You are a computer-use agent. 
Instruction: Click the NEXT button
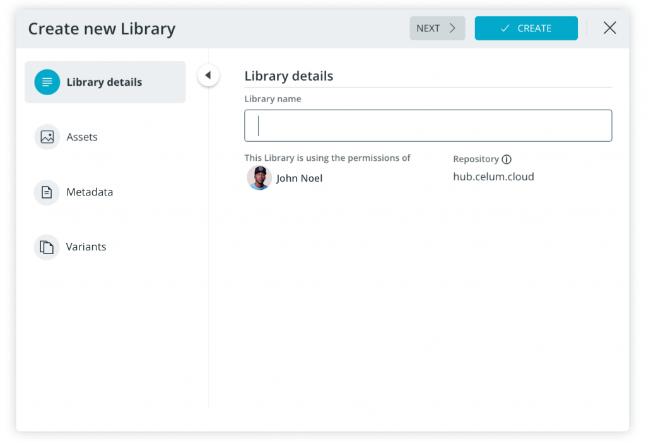(x=437, y=28)
